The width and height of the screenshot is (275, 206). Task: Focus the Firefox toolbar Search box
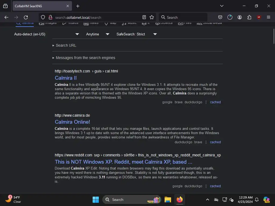pyautogui.click(x=183, y=17)
